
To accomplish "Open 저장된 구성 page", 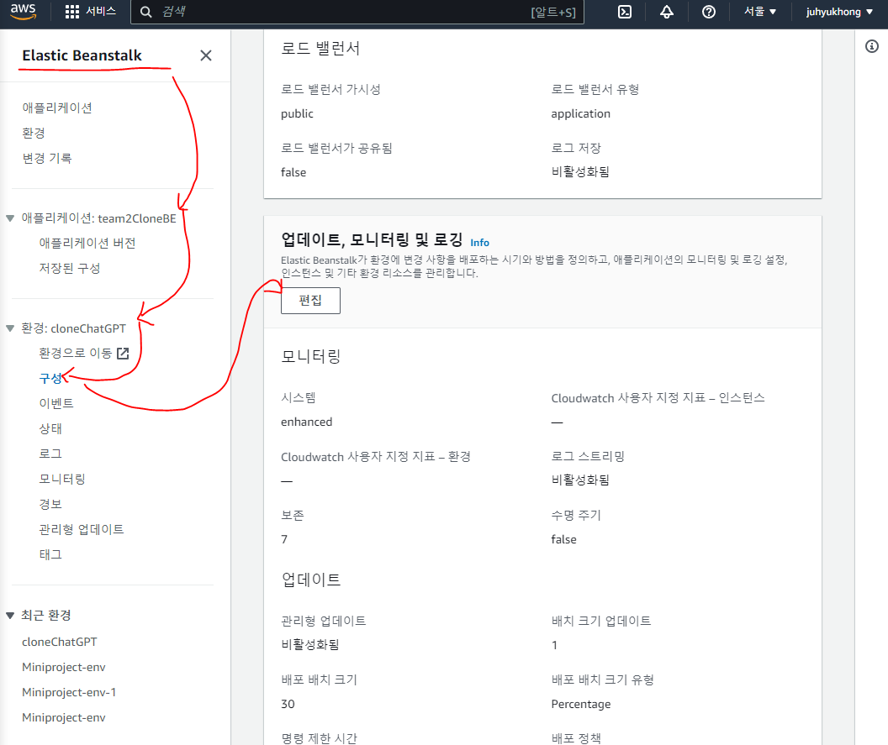I will [x=70, y=268].
